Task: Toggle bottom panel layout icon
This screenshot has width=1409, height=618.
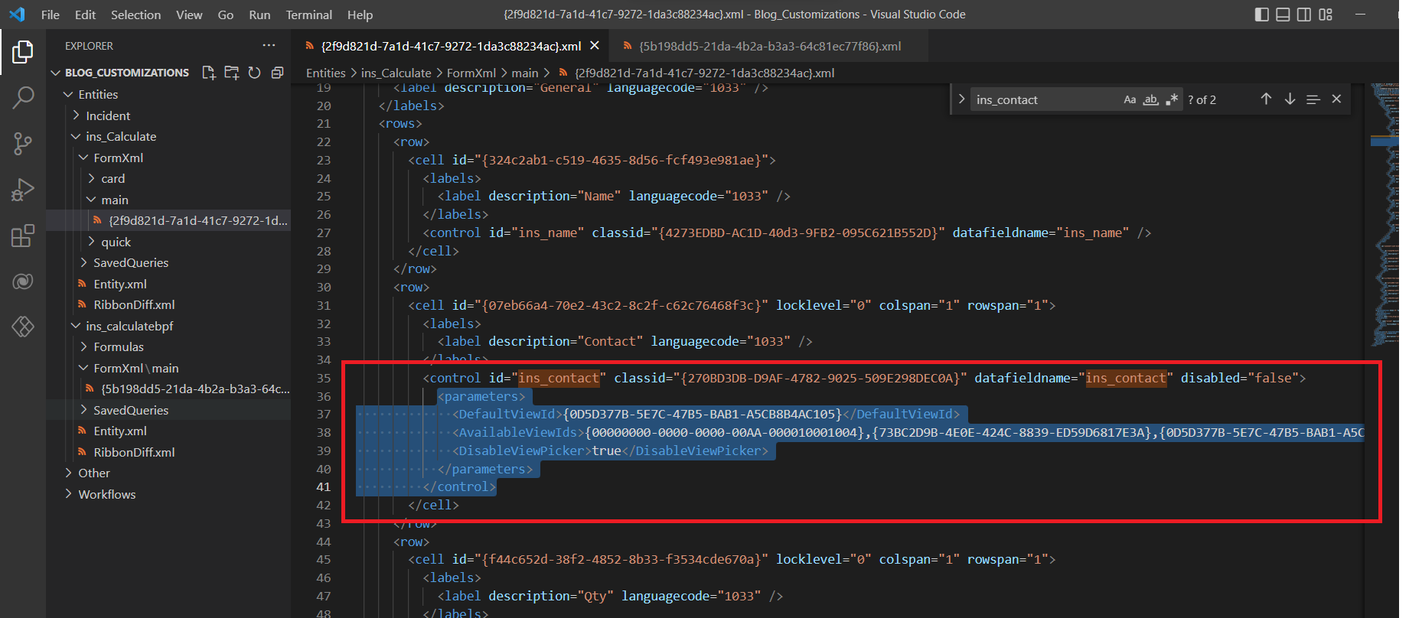Action: [x=1283, y=15]
